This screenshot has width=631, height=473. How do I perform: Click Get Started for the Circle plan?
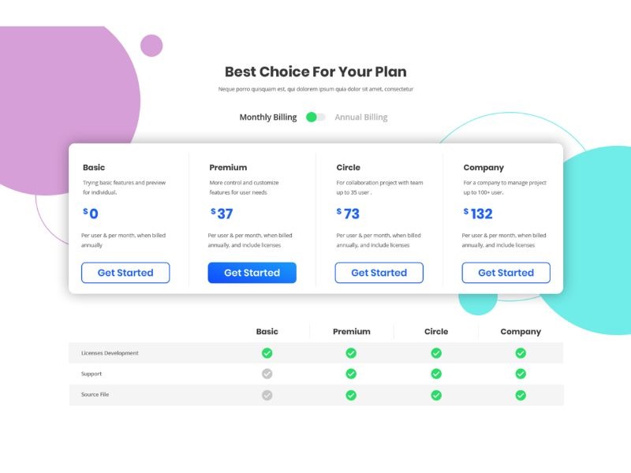pos(379,273)
